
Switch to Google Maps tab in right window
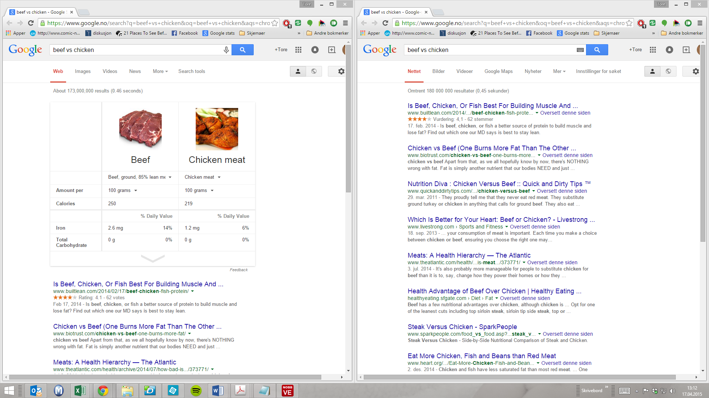499,71
